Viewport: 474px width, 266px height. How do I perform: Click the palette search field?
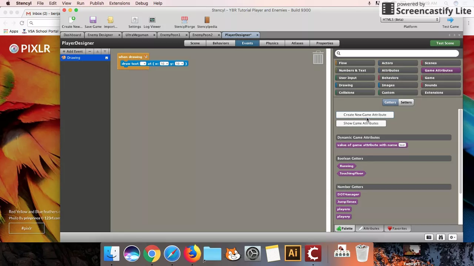point(397,54)
